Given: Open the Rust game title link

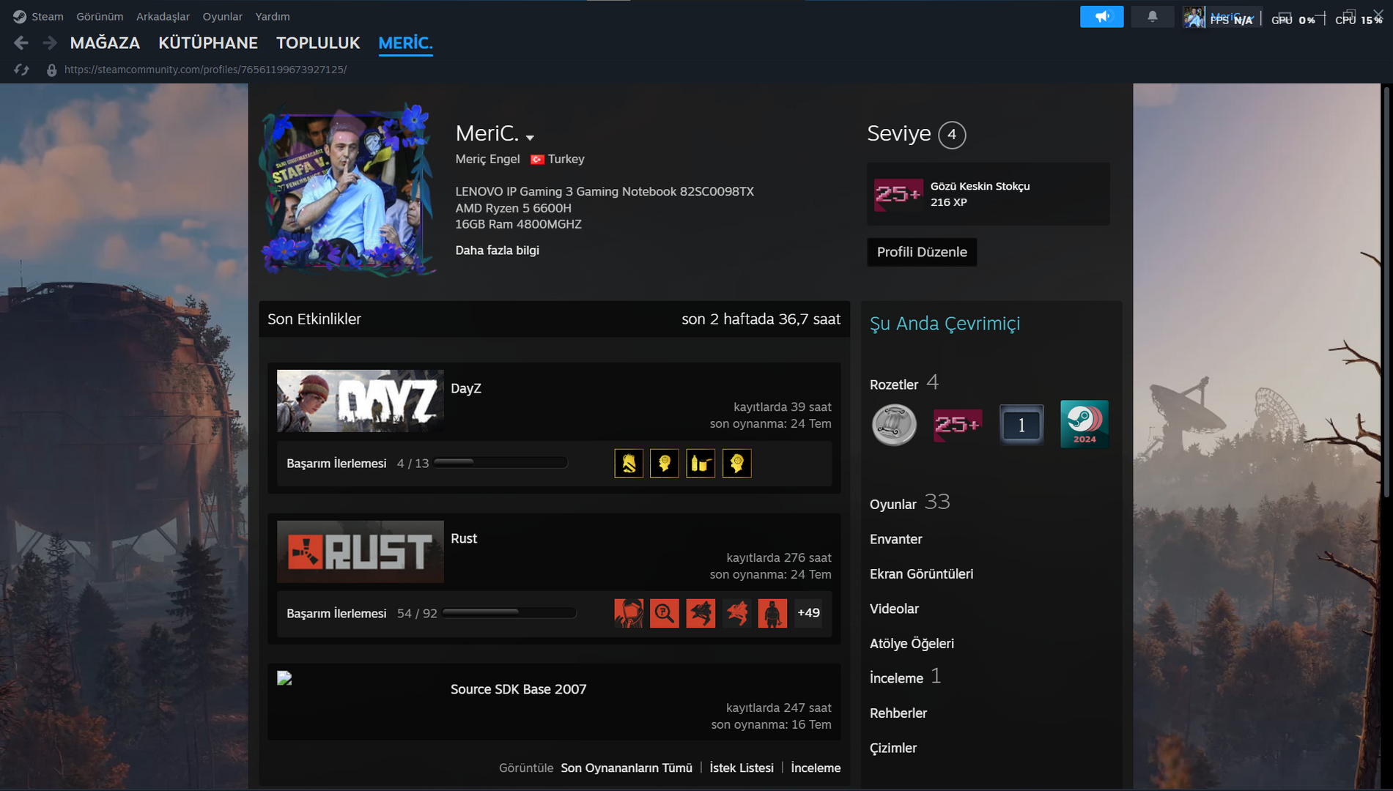Looking at the screenshot, I should pos(464,538).
